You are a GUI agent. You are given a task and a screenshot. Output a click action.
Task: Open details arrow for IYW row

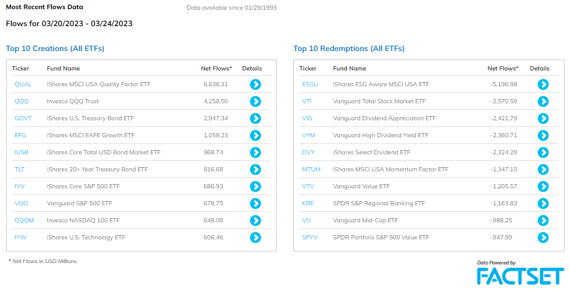[x=255, y=238]
